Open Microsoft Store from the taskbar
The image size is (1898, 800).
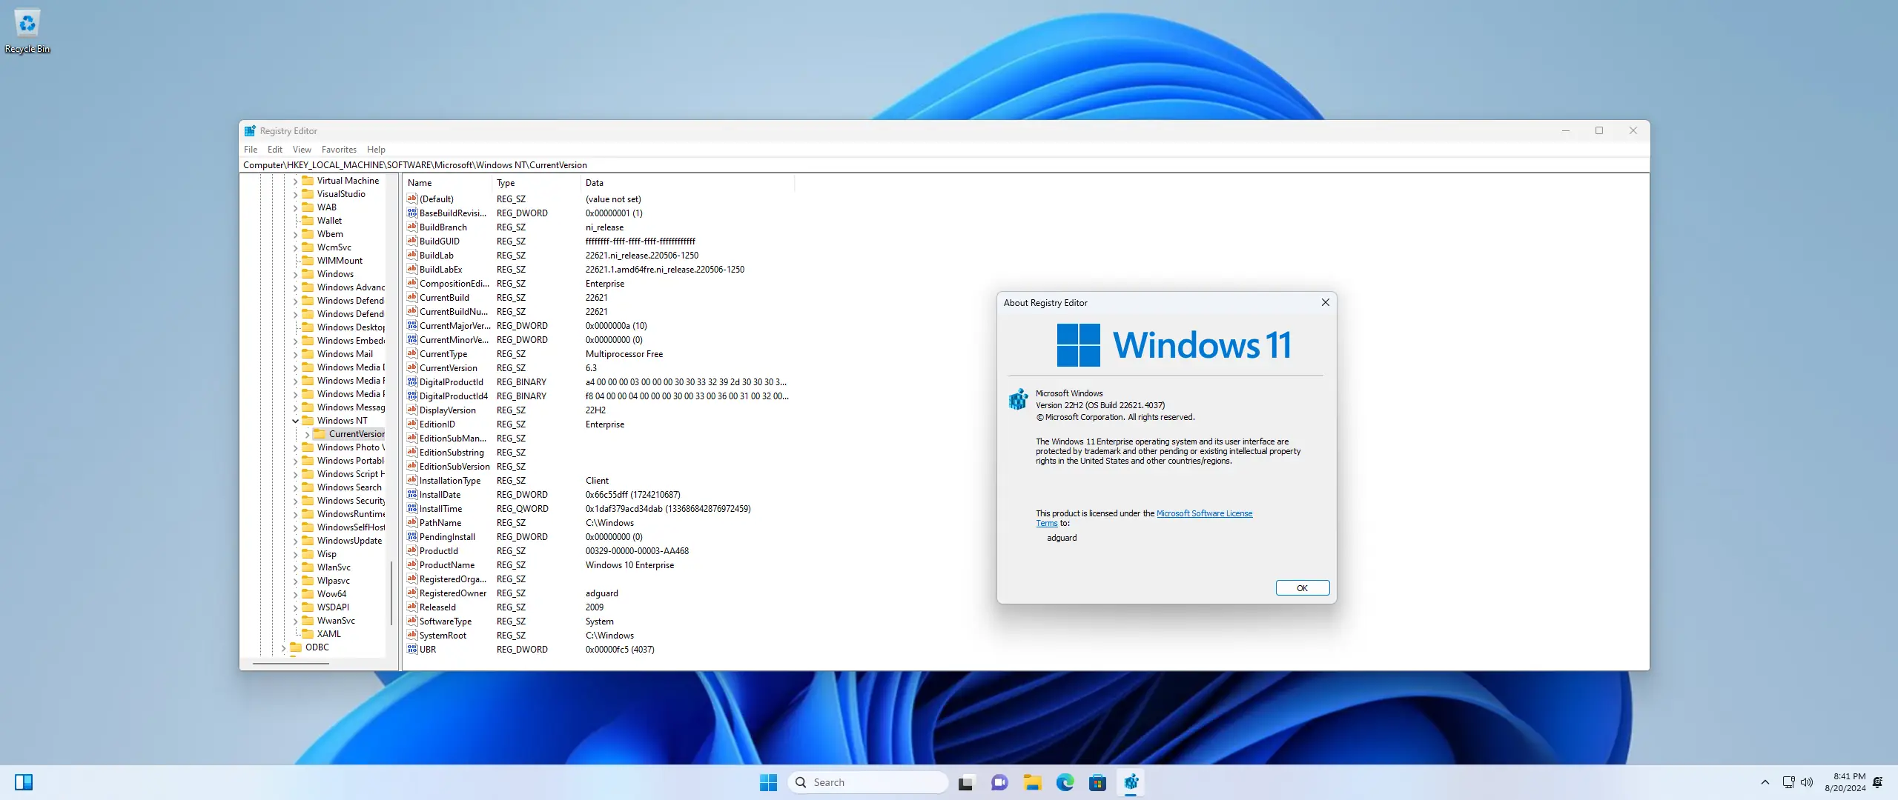1097,782
